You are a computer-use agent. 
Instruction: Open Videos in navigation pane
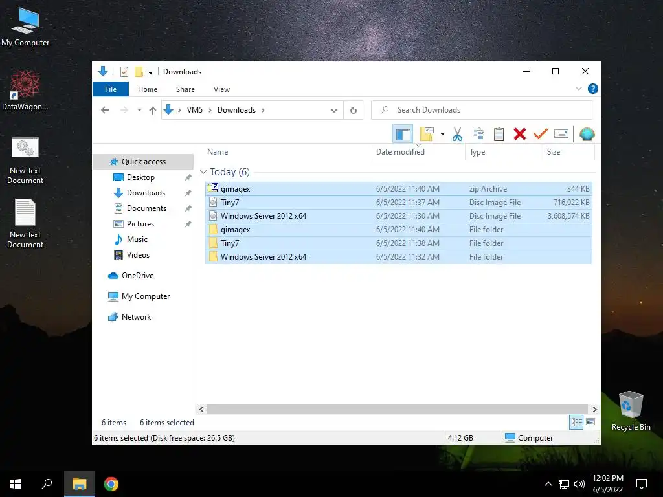[138, 255]
